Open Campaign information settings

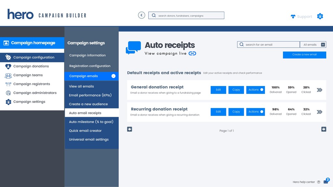[x=87, y=55]
